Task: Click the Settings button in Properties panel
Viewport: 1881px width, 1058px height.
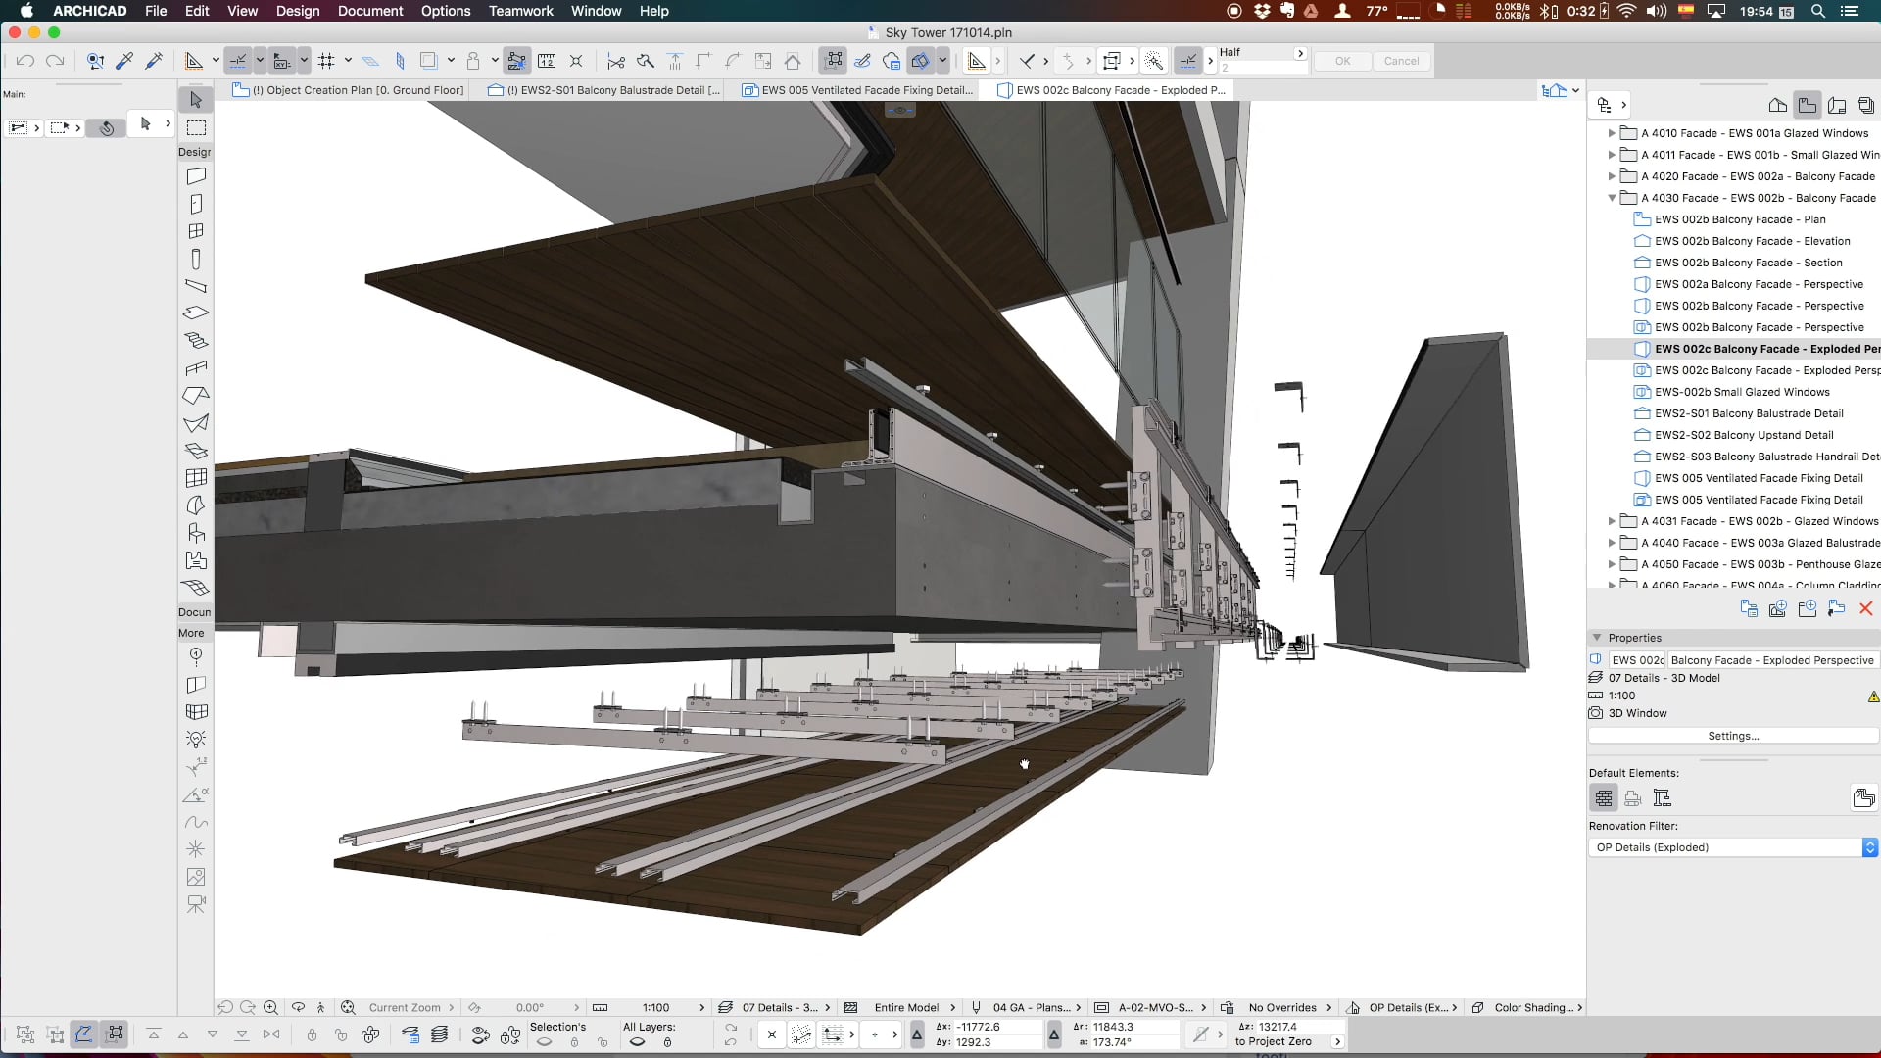Action: (x=1734, y=734)
